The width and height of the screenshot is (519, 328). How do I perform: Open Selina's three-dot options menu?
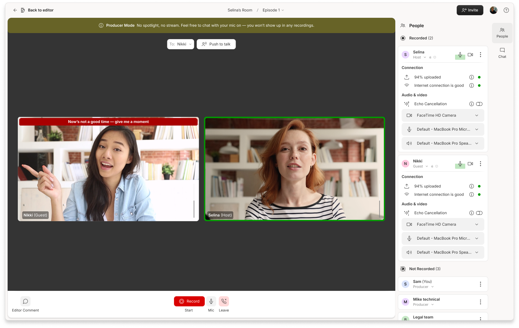click(480, 55)
